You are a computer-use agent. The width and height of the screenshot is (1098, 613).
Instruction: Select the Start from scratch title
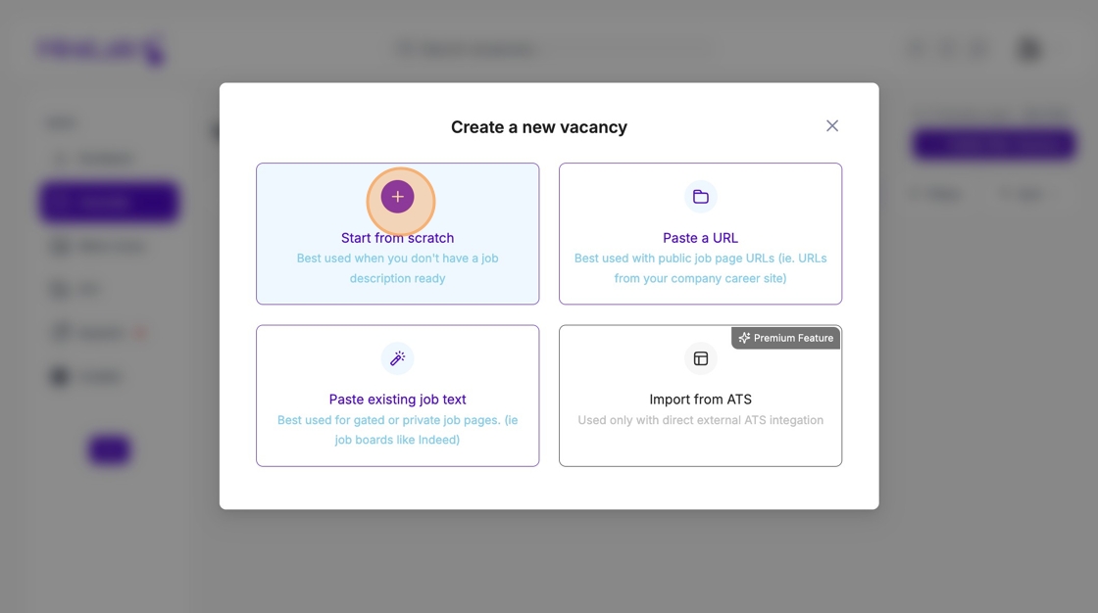pos(397,238)
